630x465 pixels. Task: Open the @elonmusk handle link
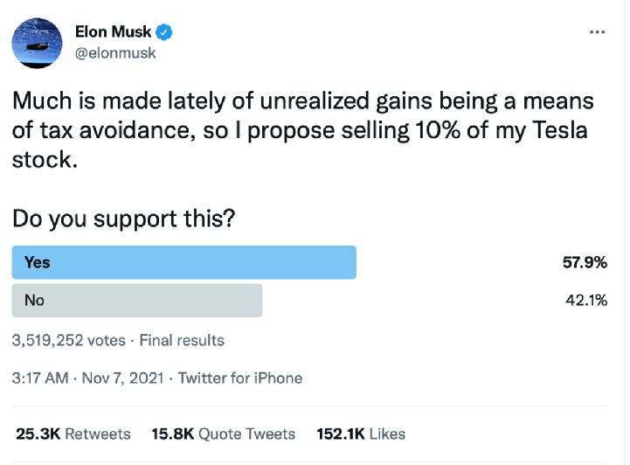pyautogui.click(x=115, y=53)
